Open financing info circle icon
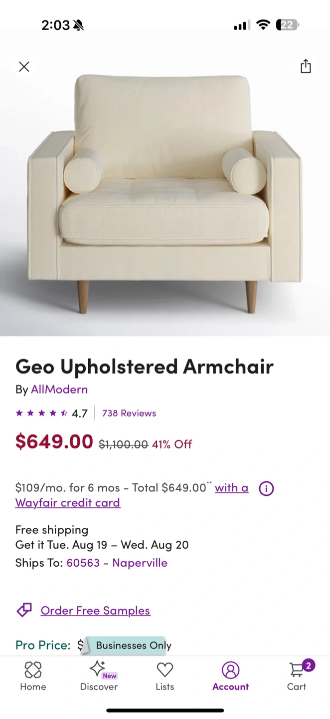This screenshot has height=719, width=330. tap(266, 488)
